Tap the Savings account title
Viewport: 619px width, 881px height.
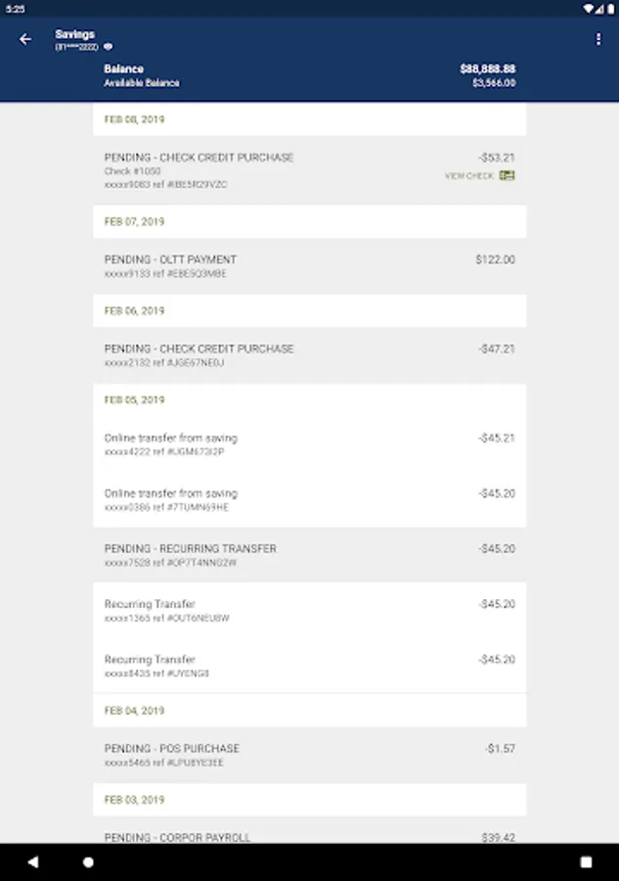coord(75,34)
